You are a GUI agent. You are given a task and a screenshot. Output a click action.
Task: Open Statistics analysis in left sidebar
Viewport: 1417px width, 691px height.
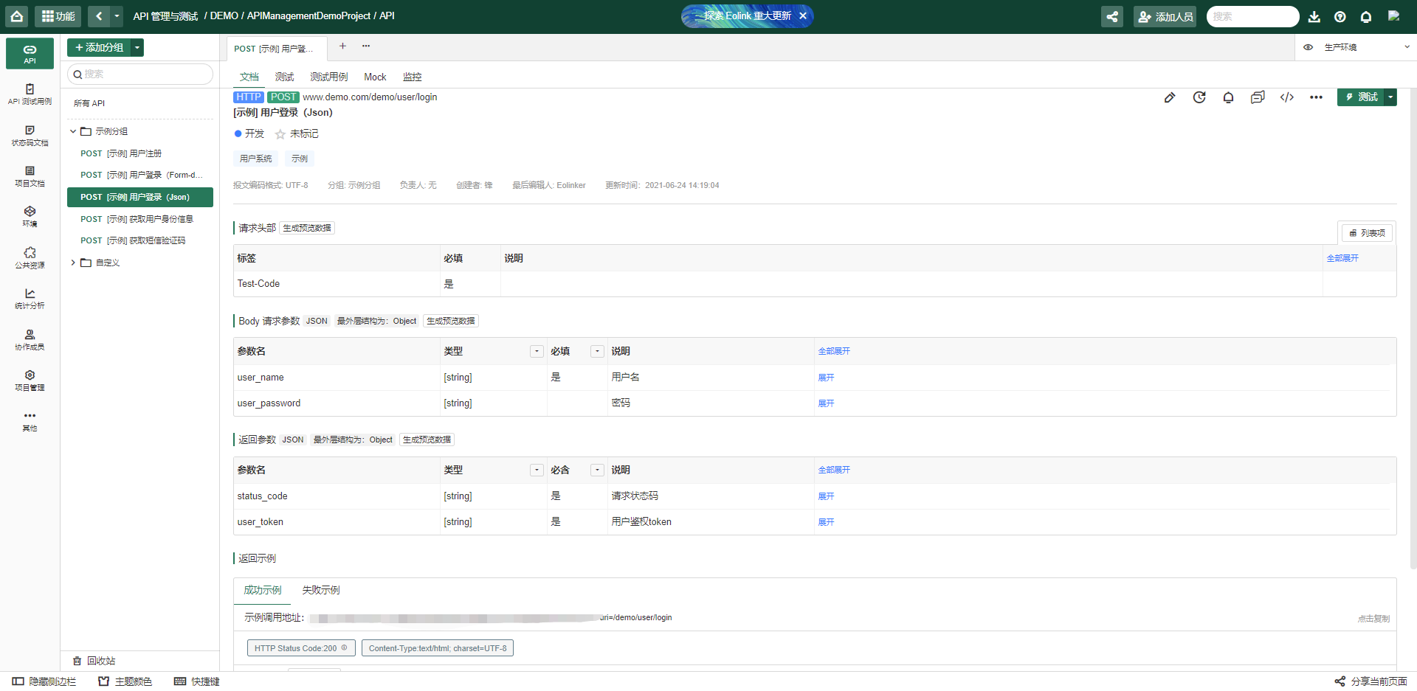point(30,298)
